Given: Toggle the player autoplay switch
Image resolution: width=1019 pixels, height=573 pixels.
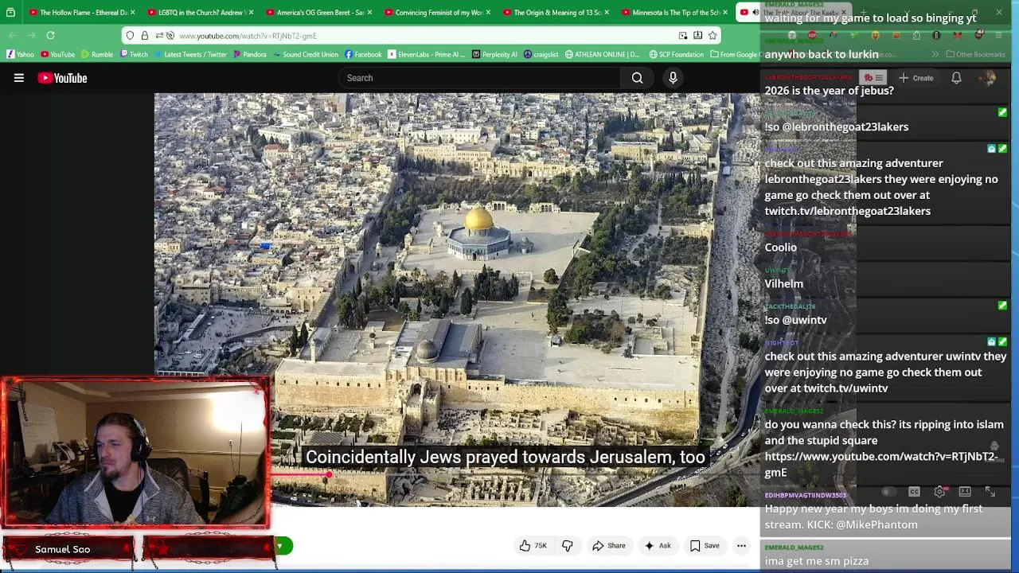Looking at the screenshot, I should pos(888,492).
